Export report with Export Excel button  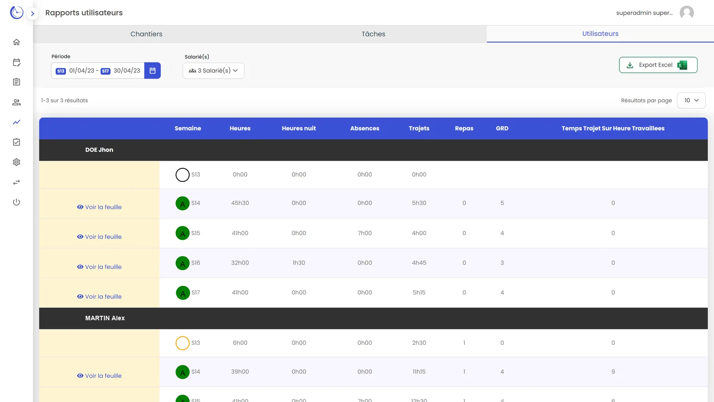658,65
